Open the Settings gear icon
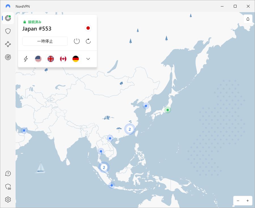Screen dimensions: 255x208 [x=8, y=200]
